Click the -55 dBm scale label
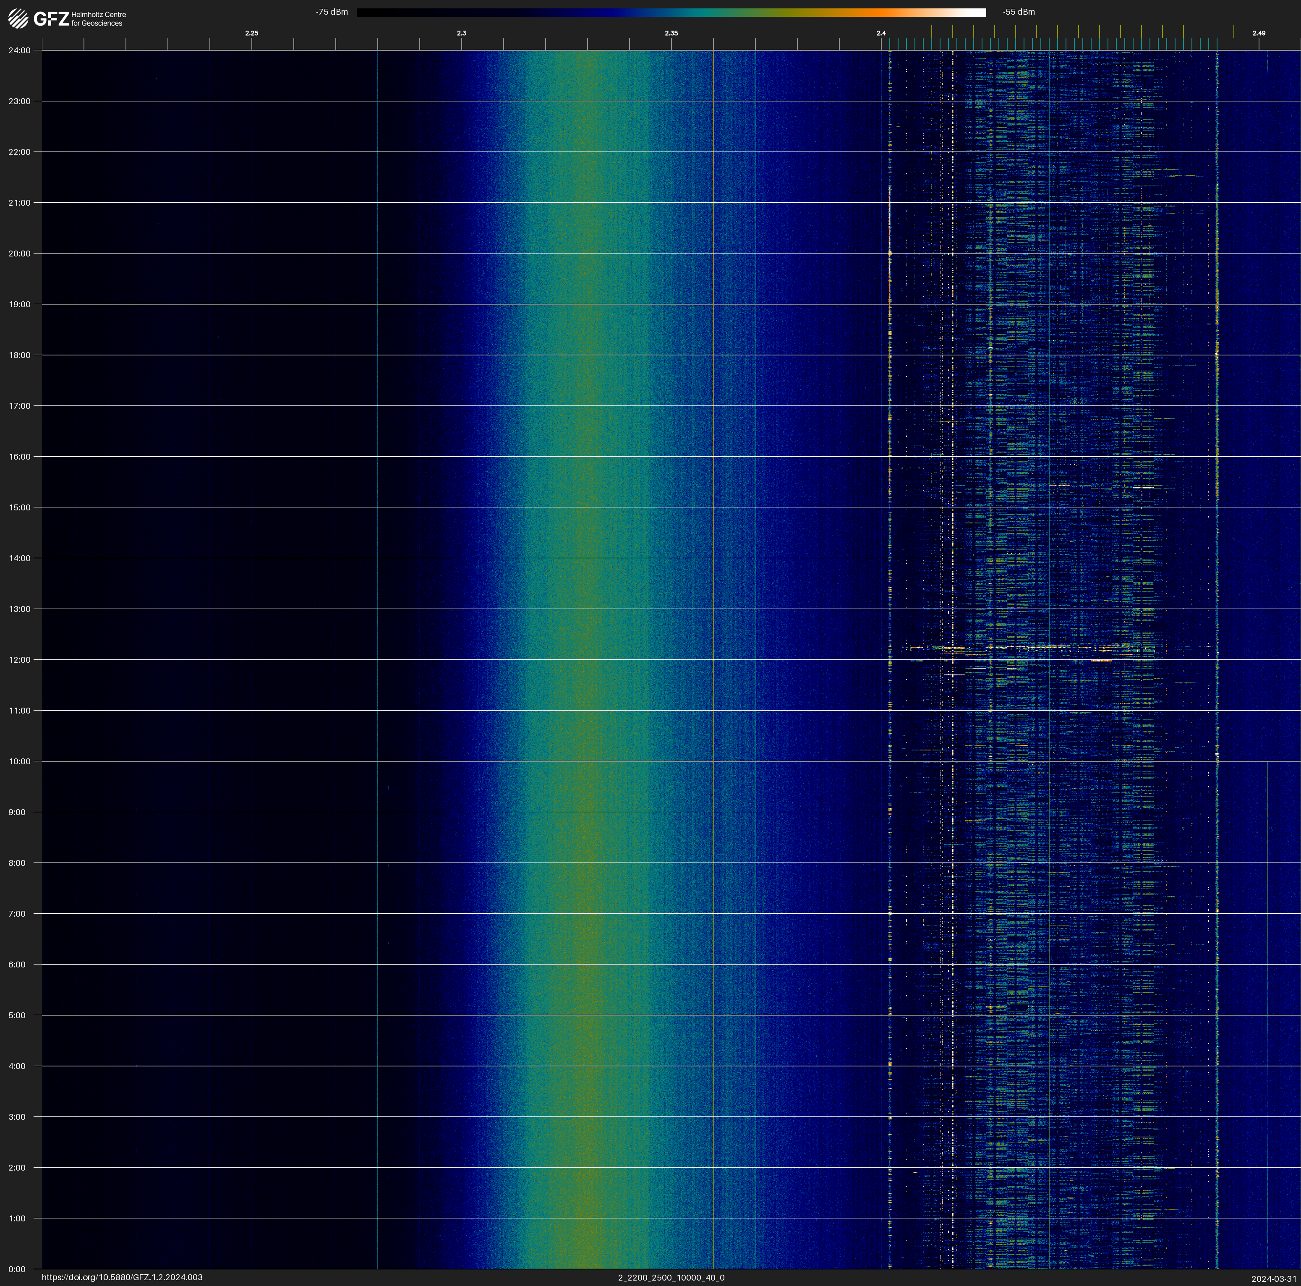This screenshot has height=1286, width=1301. click(x=1018, y=12)
